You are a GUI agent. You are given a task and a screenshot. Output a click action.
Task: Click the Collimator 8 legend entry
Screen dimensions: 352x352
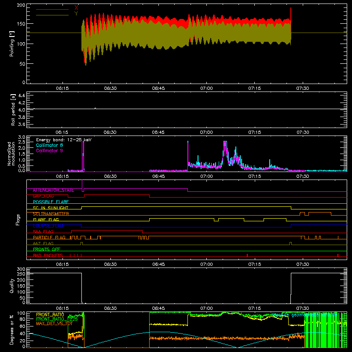(x=49, y=145)
